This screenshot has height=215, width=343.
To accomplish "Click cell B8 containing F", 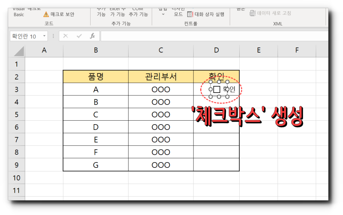I will click(96, 152).
